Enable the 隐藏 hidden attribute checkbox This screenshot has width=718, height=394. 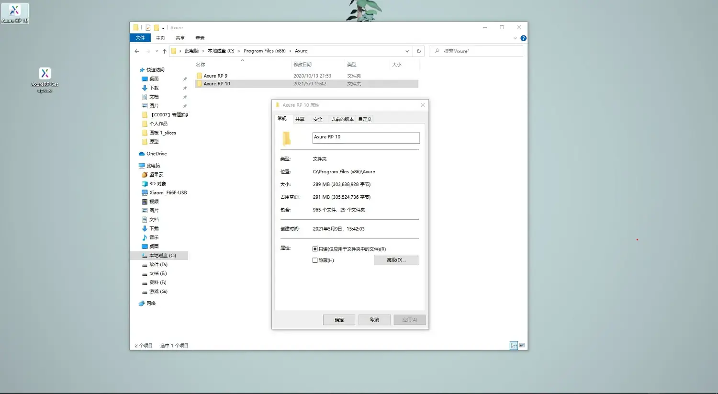pos(314,260)
